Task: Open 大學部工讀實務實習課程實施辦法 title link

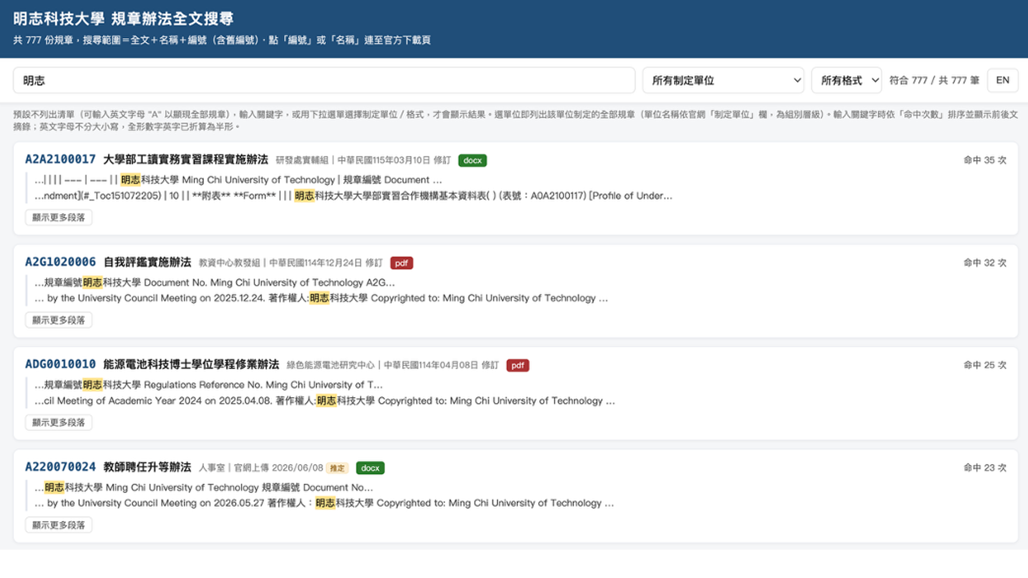Action: [x=185, y=159]
